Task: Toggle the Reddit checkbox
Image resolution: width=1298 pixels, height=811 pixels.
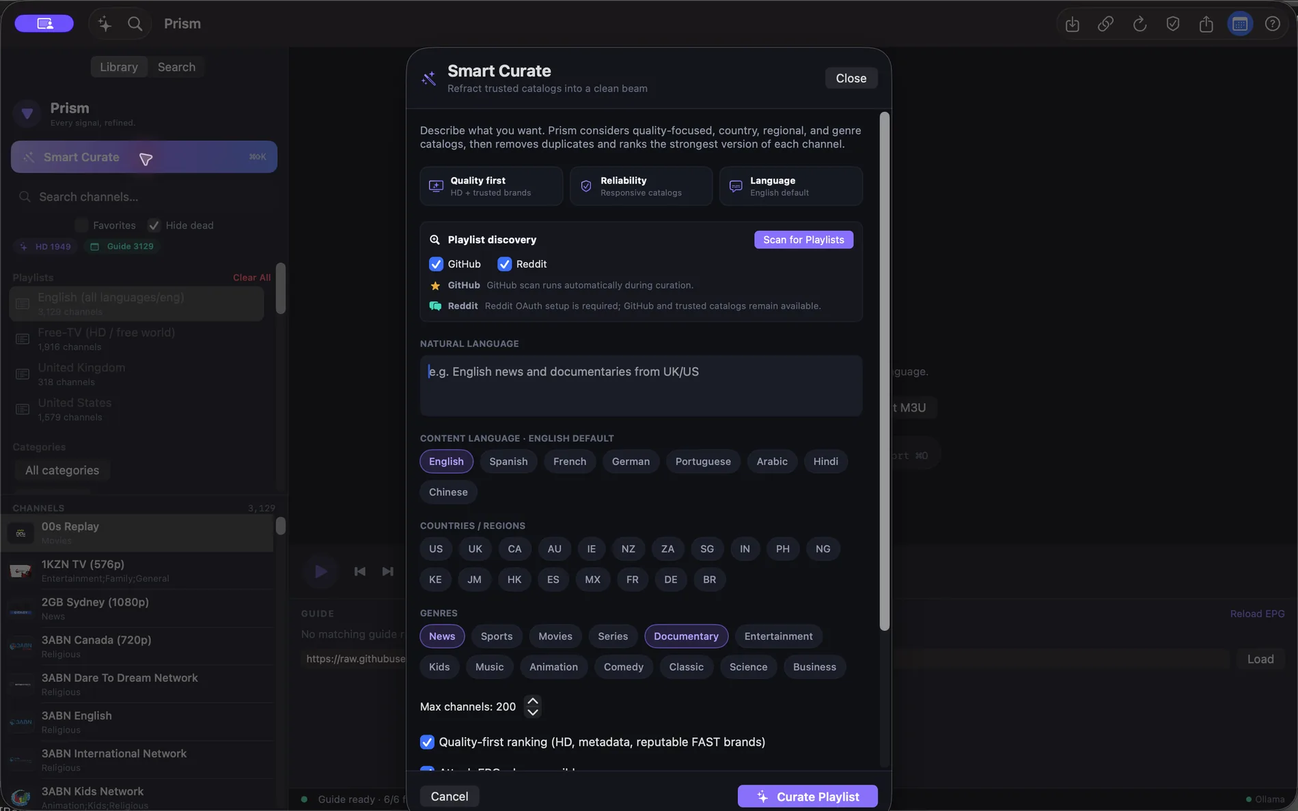Action: [x=504, y=264]
